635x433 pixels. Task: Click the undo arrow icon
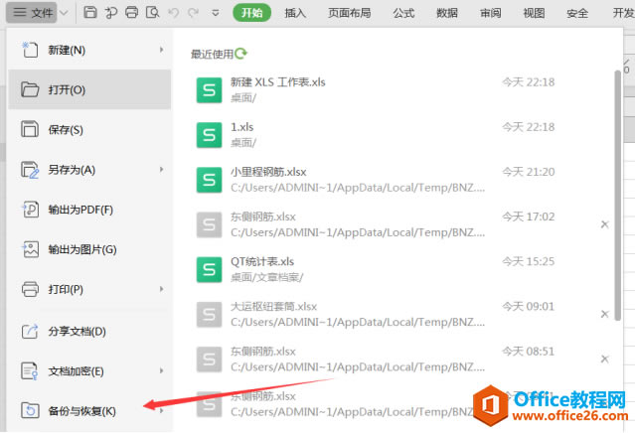click(173, 13)
